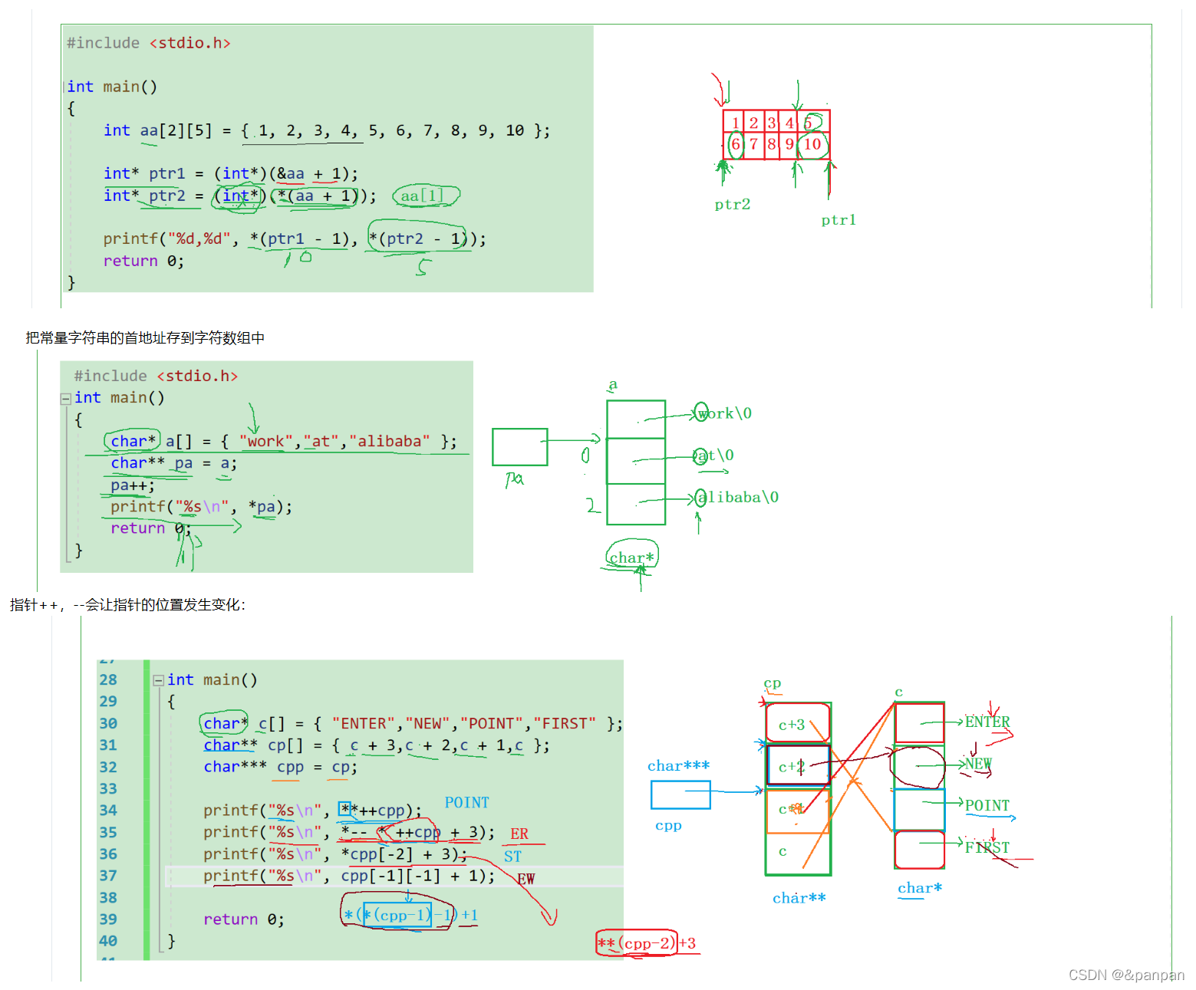Image resolution: width=1196 pixels, height=990 pixels.
Task: Click line number 37 in the gutter
Action: tap(108, 876)
